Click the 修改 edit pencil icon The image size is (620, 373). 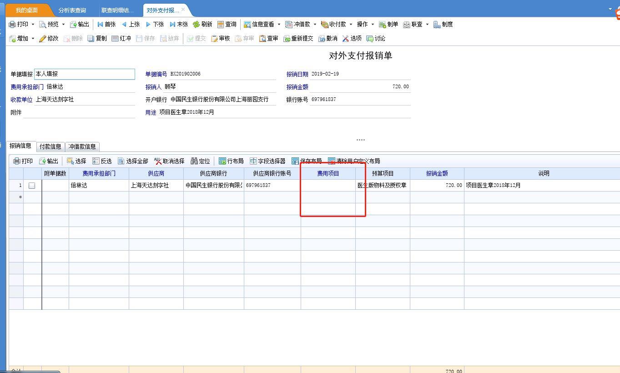tap(43, 39)
